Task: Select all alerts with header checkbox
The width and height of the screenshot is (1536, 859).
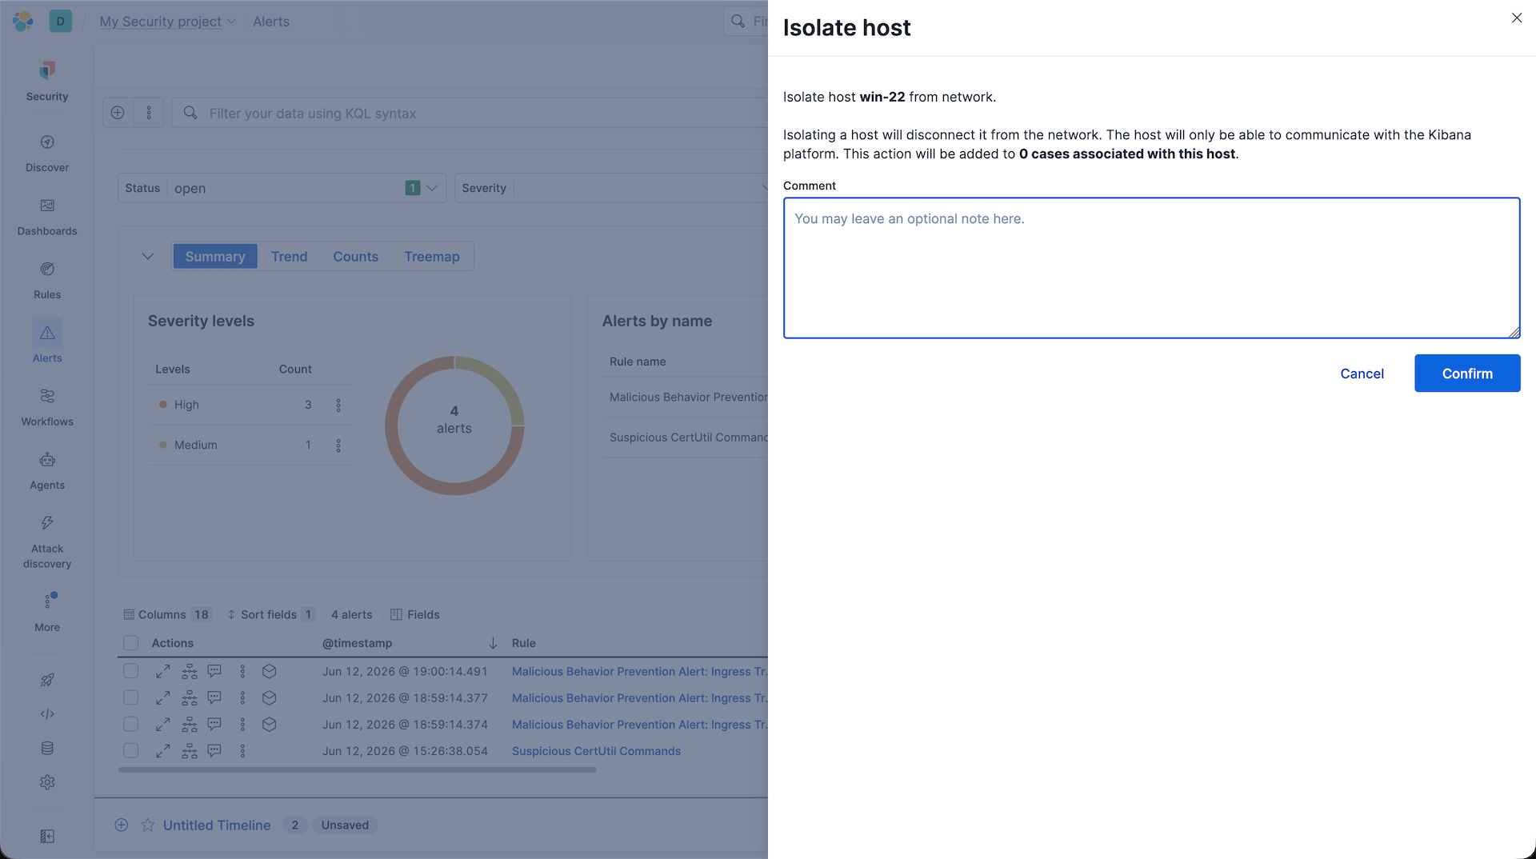Action: coord(131,643)
